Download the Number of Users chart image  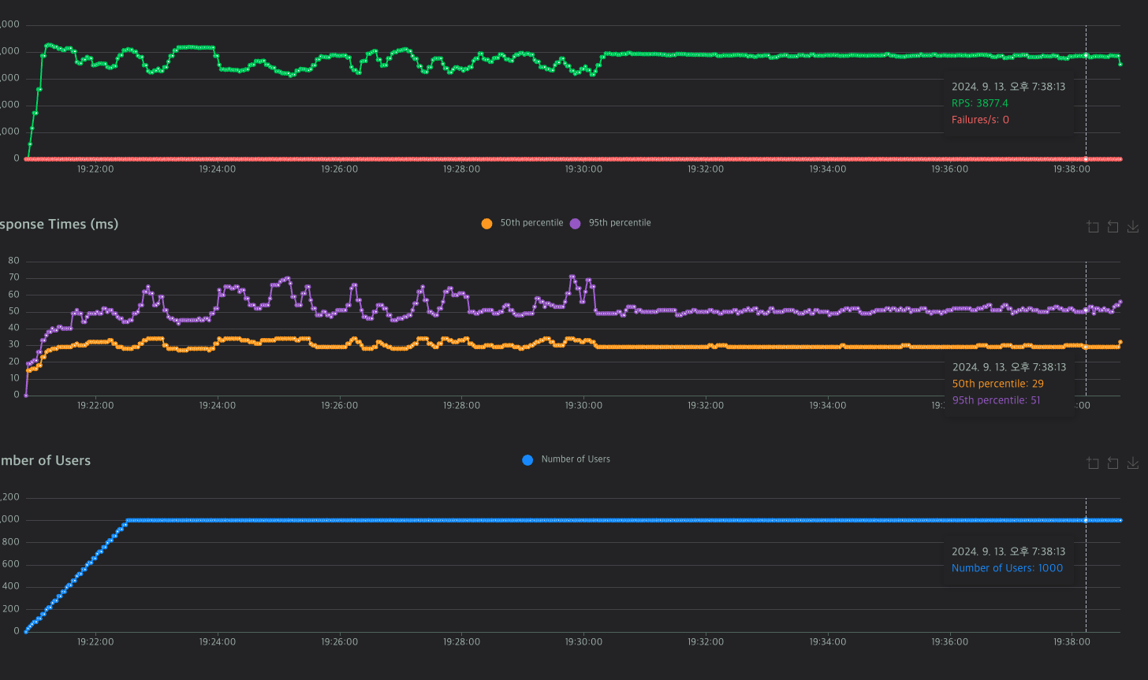pos(1133,463)
